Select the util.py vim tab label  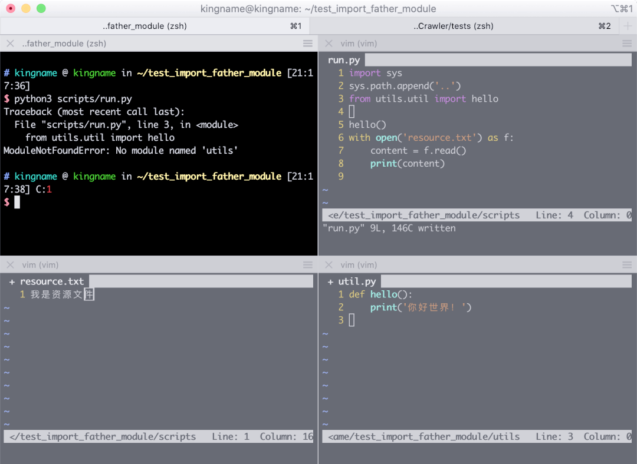tap(357, 281)
